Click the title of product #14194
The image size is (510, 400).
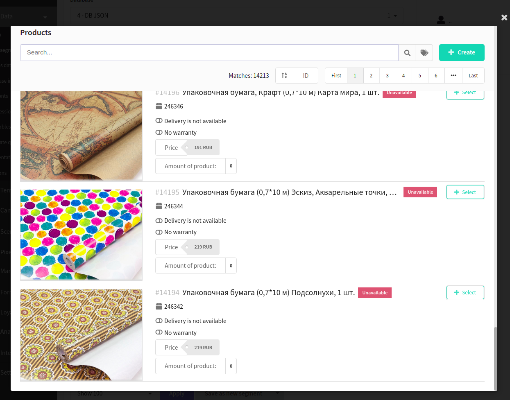(268, 293)
